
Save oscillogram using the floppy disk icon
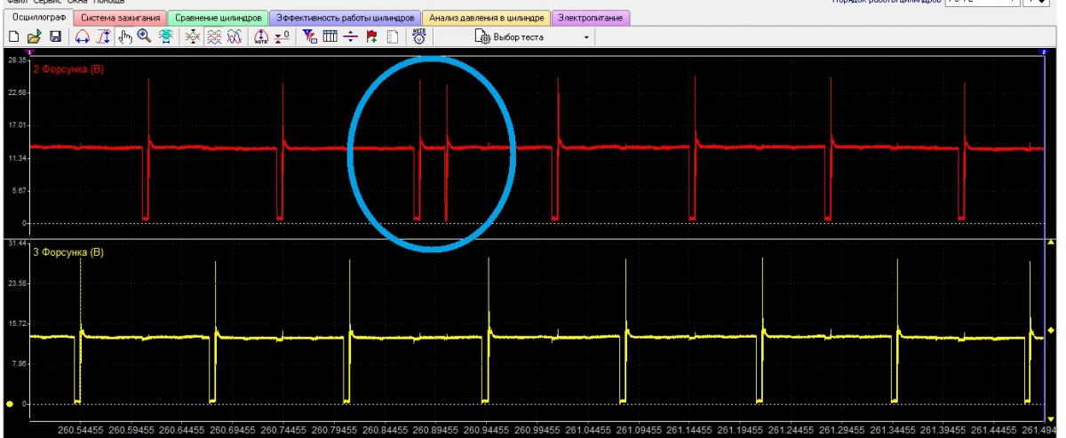(55, 37)
